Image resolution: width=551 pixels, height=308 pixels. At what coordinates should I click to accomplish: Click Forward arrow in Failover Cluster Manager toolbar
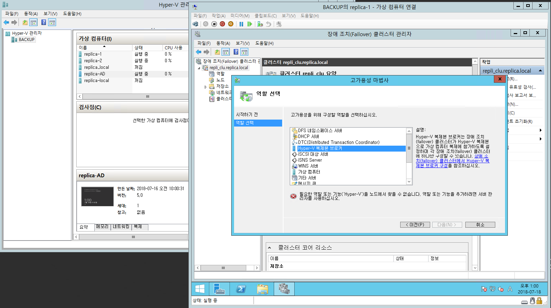click(207, 52)
